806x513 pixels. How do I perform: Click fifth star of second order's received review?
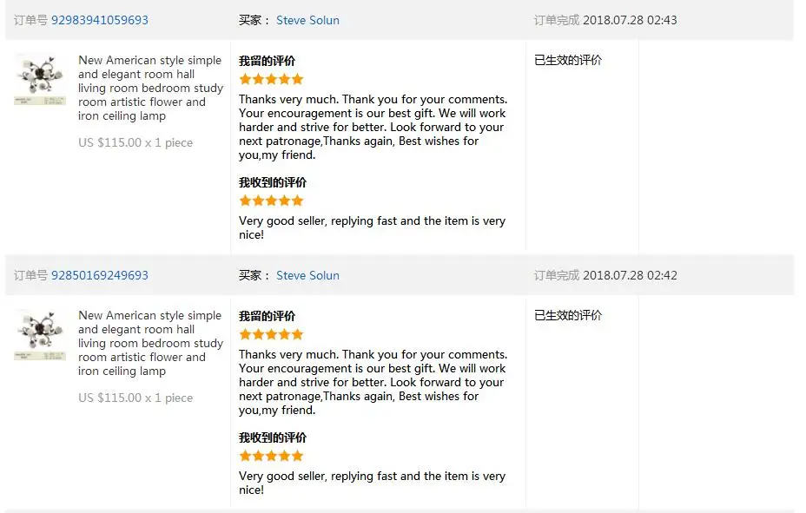(x=297, y=456)
